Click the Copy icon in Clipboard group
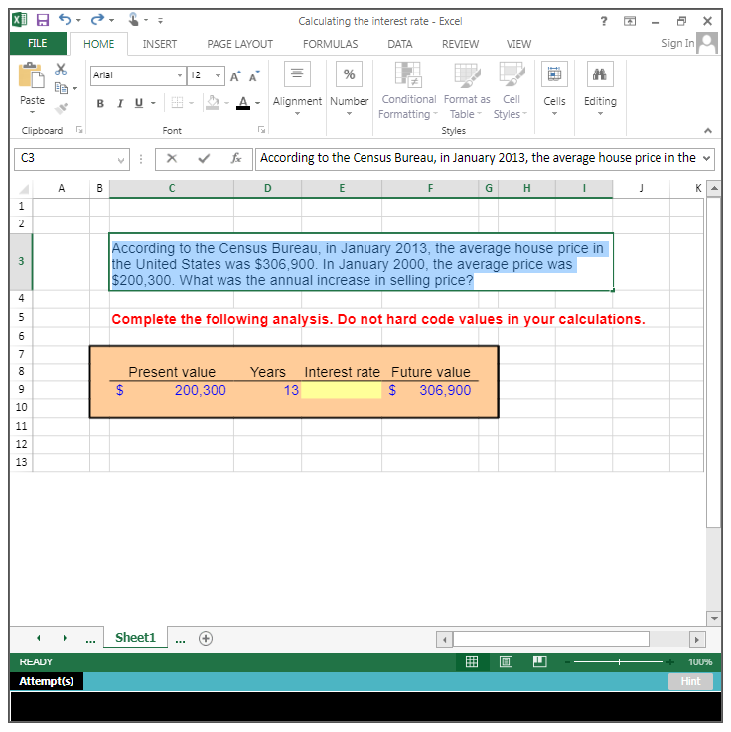 click(61, 88)
